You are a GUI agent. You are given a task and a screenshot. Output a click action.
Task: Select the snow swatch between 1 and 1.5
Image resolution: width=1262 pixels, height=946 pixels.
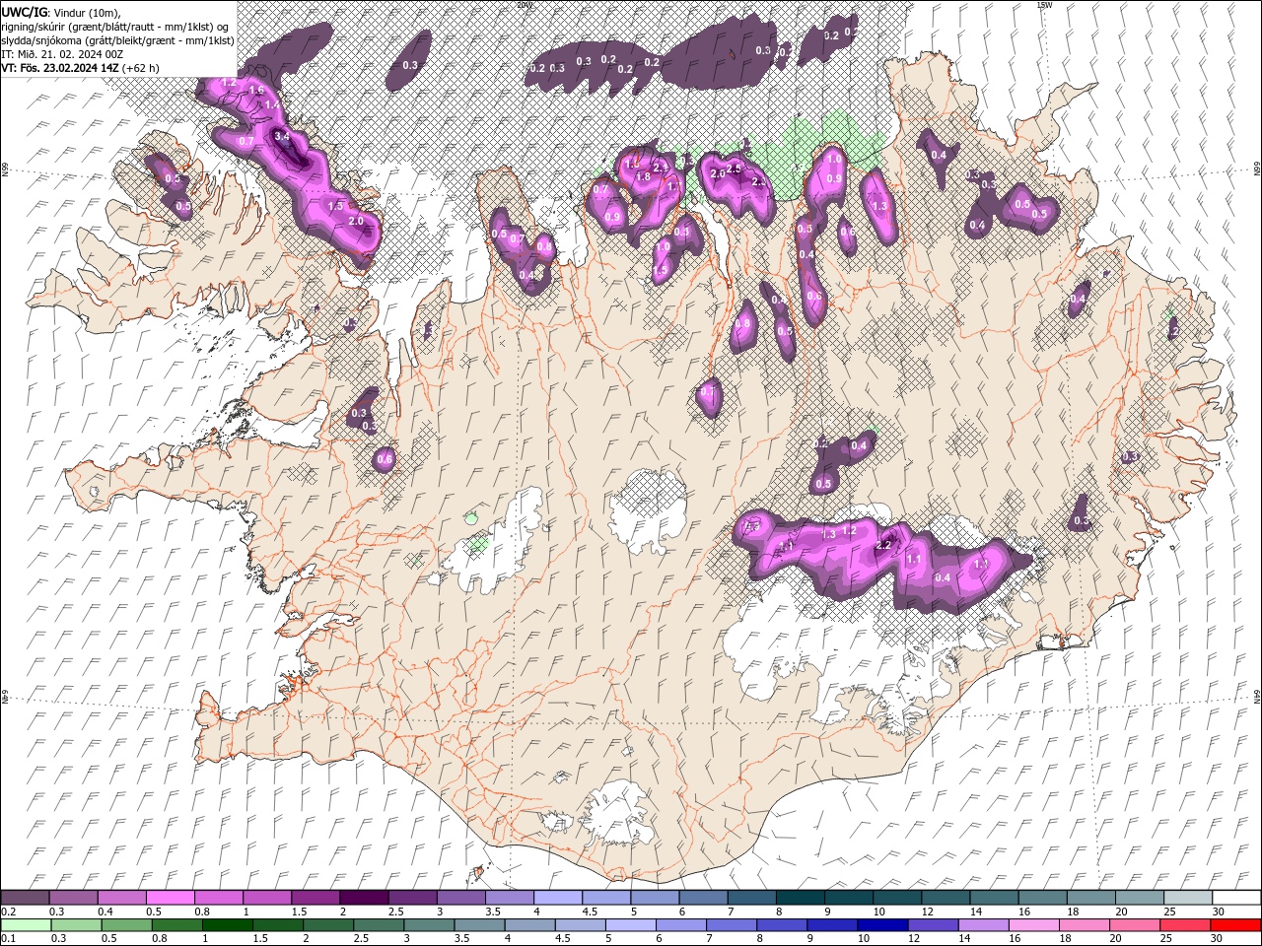pyautogui.click(x=267, y=898)
